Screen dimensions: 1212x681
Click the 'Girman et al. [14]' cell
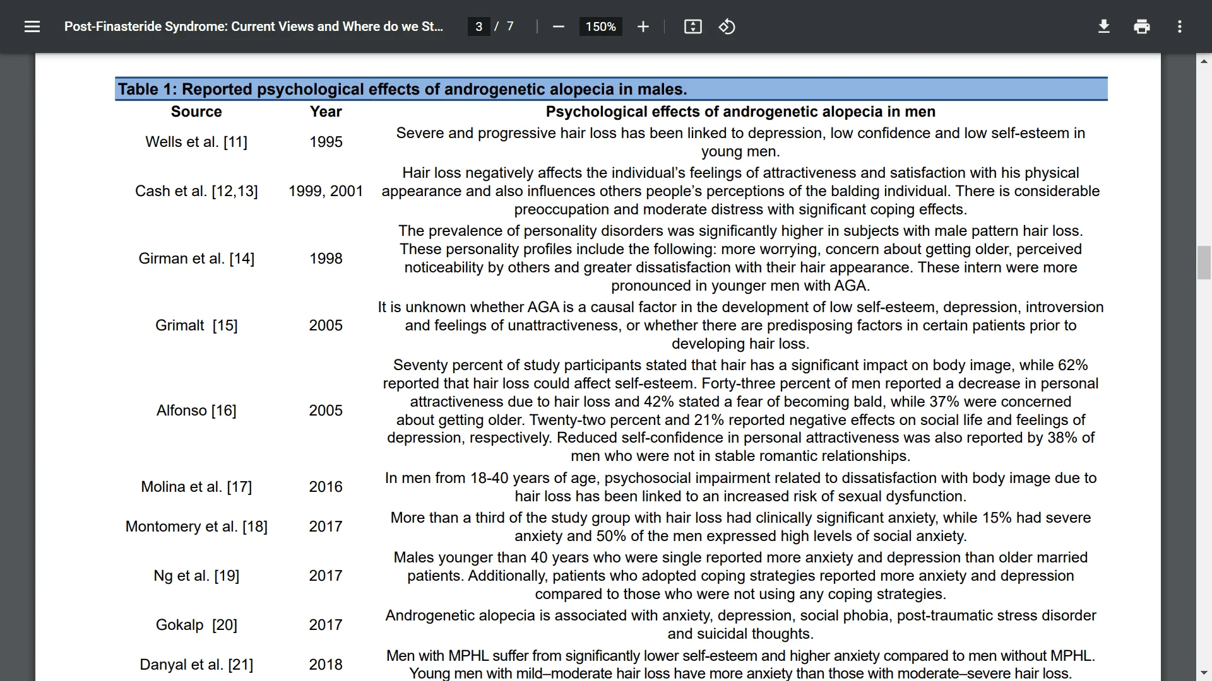click(x=196, y=259)
